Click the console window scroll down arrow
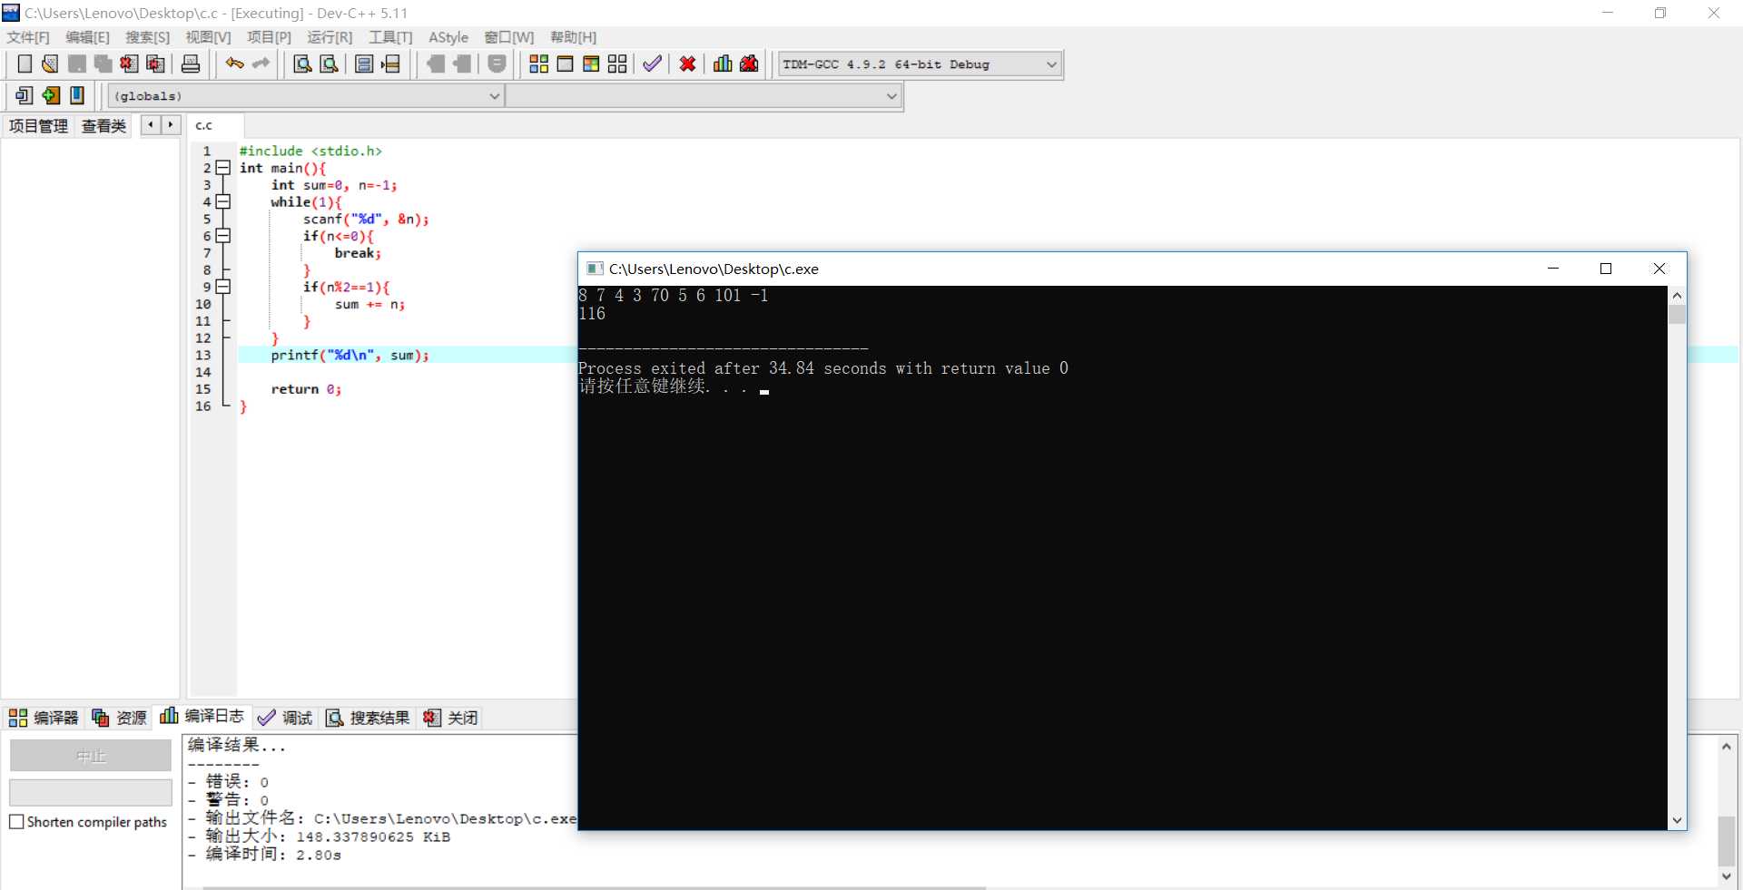 point(1677,820)
